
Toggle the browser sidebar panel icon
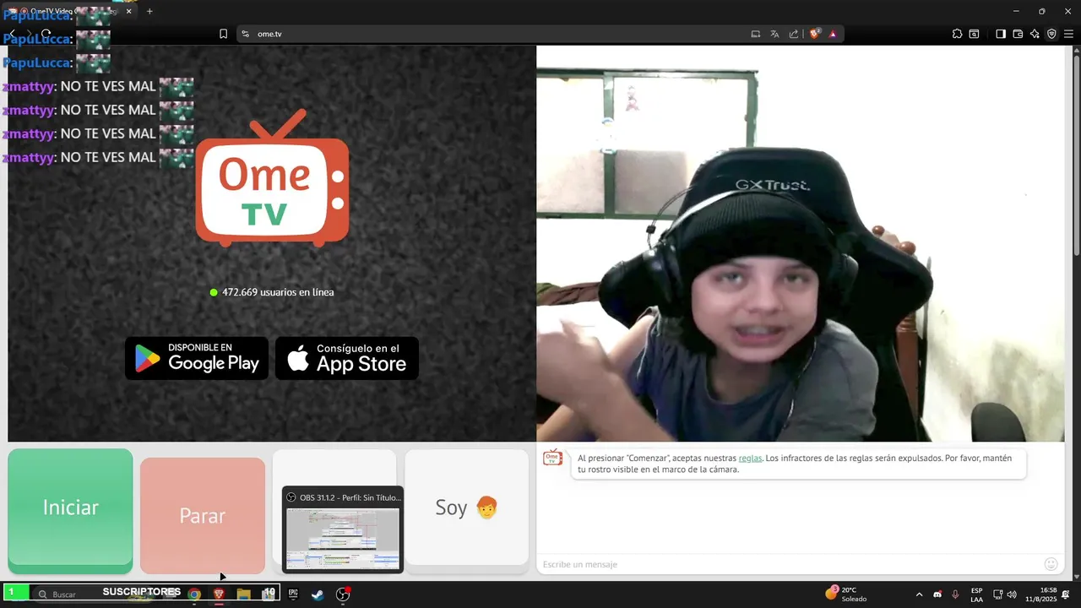coord(1001,34)
